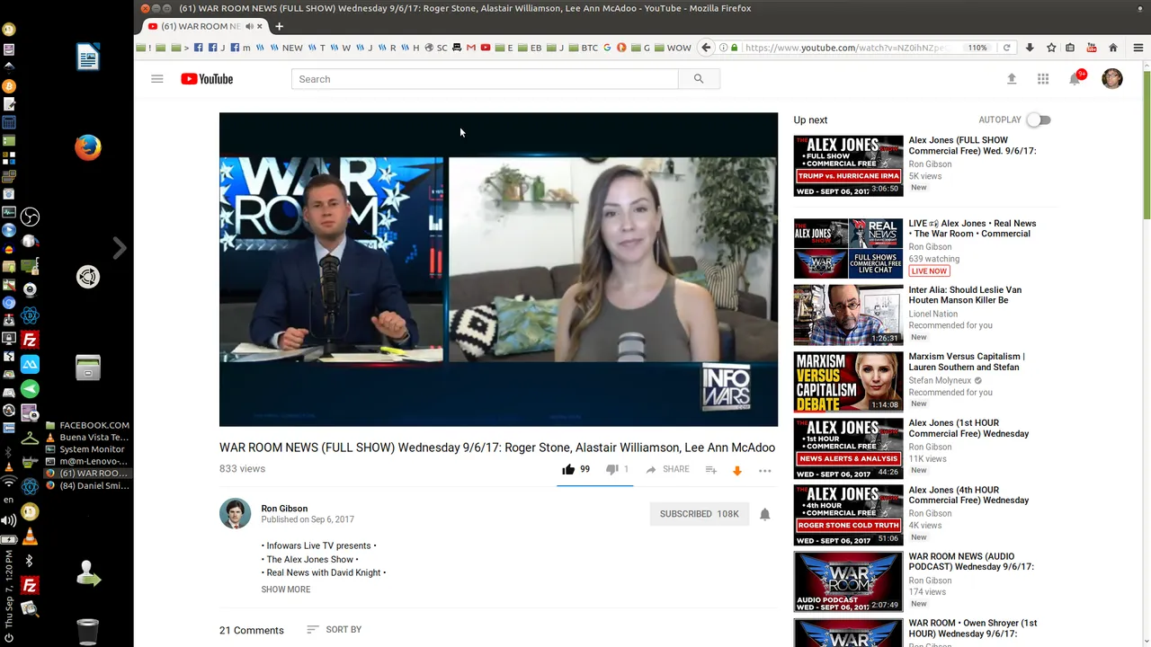Screen dimensions: 1151x647
Task: Open War Room News Audio Podcast video
Action: pyautogui.click(x=971, y=562)
